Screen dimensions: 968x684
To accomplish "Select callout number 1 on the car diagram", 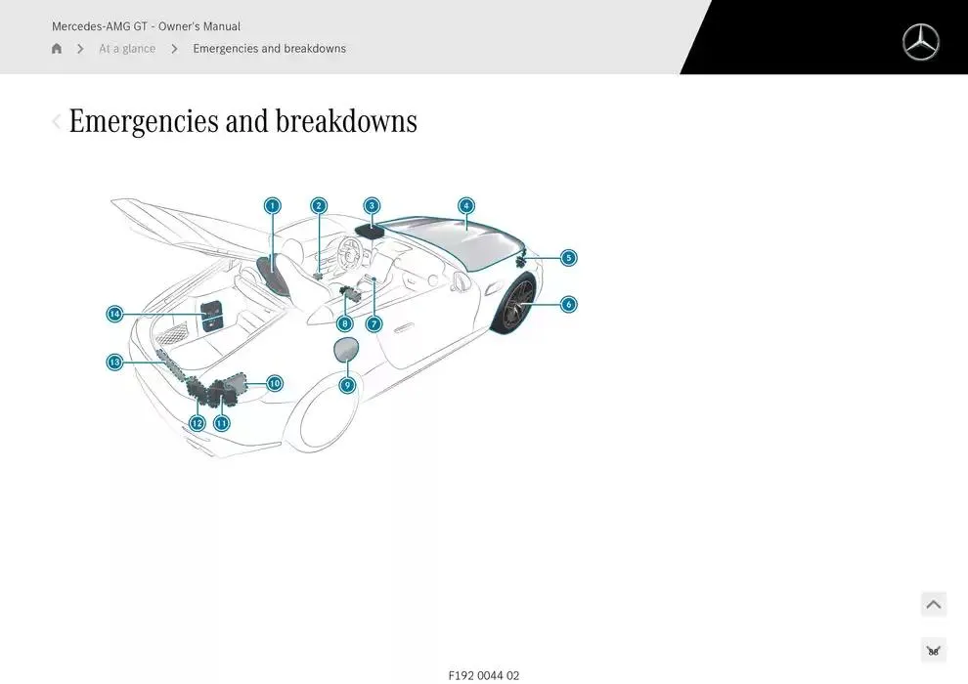I will (x=272, y=205).
